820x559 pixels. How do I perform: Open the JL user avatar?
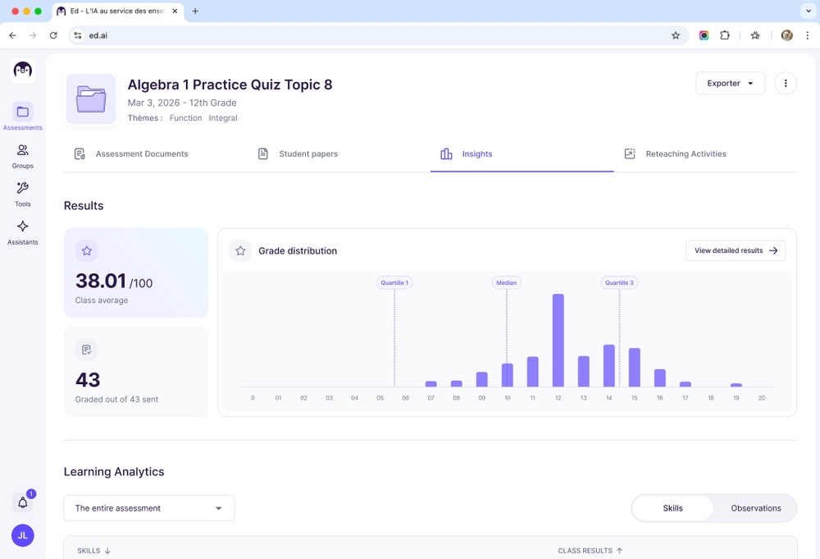pyautogui.click(x=23, y=535)
